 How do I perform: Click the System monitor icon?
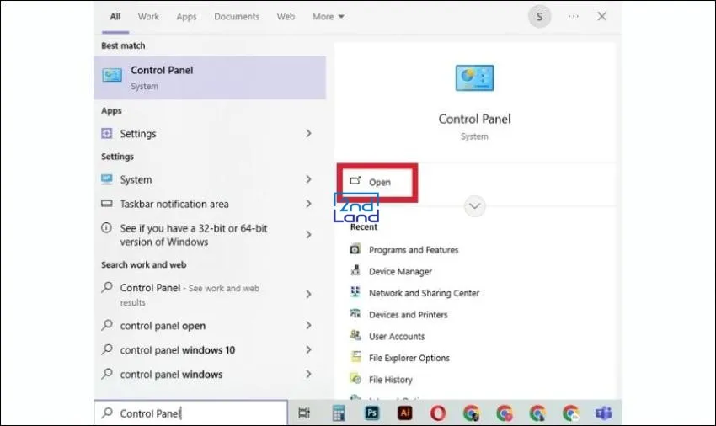106,179
